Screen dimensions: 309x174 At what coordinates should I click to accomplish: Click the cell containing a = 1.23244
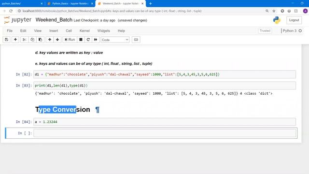165,122
